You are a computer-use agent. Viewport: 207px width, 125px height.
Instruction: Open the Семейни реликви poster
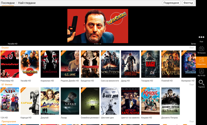90,101
